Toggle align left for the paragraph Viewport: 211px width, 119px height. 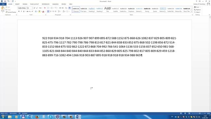point(48,12)
